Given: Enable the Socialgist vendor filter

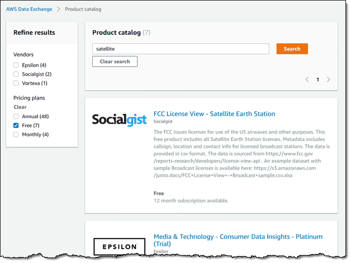Looking at the screenshot, I should tap(17, 74).
